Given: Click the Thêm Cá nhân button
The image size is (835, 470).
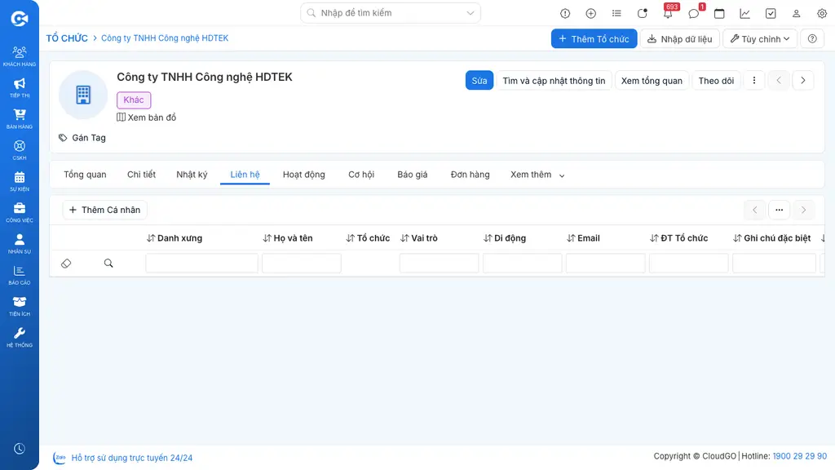Looking at the screenshot, I should [105, 210].
